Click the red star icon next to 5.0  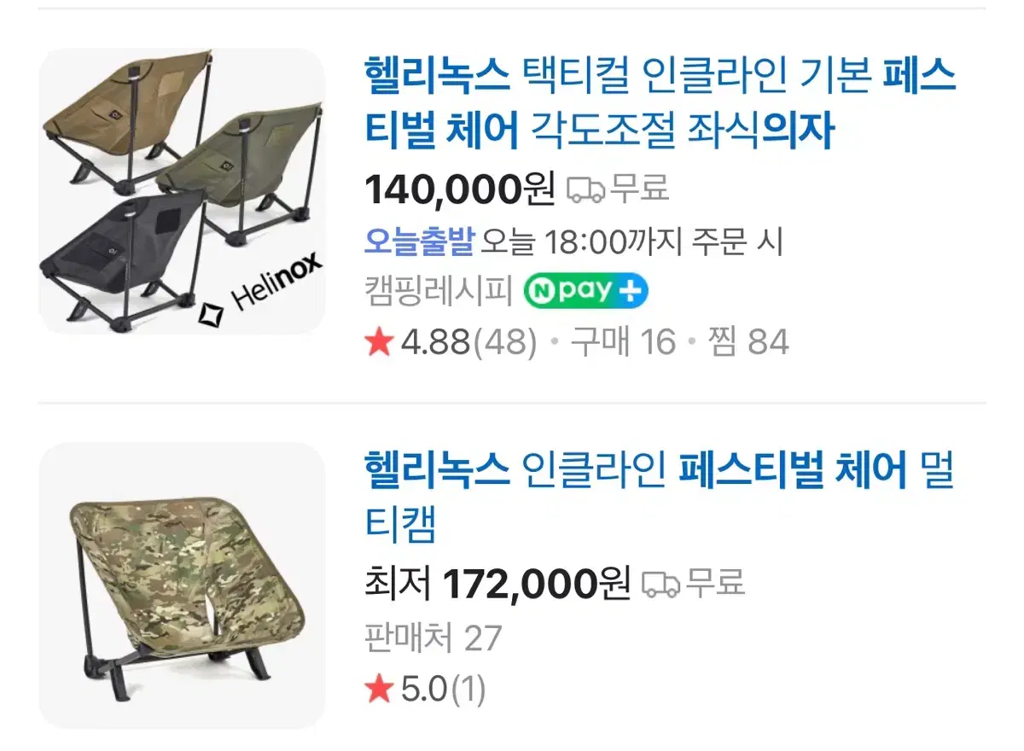point(378,690)
